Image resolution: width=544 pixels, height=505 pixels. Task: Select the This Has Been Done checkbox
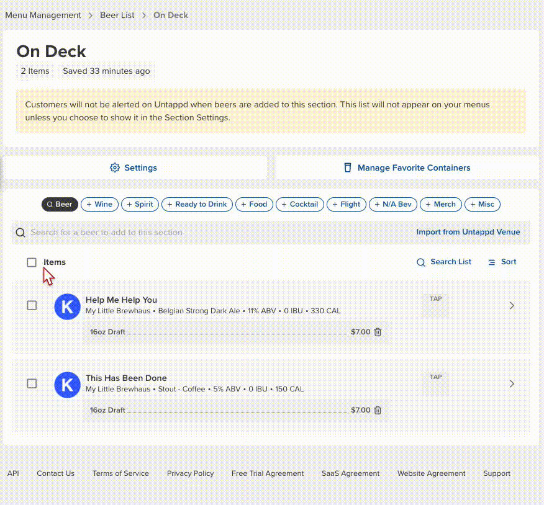tap(32, 383)
